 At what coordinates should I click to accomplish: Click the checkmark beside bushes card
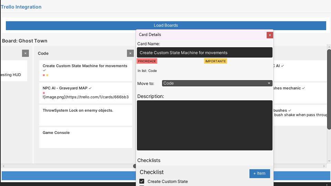coord(290,110)
